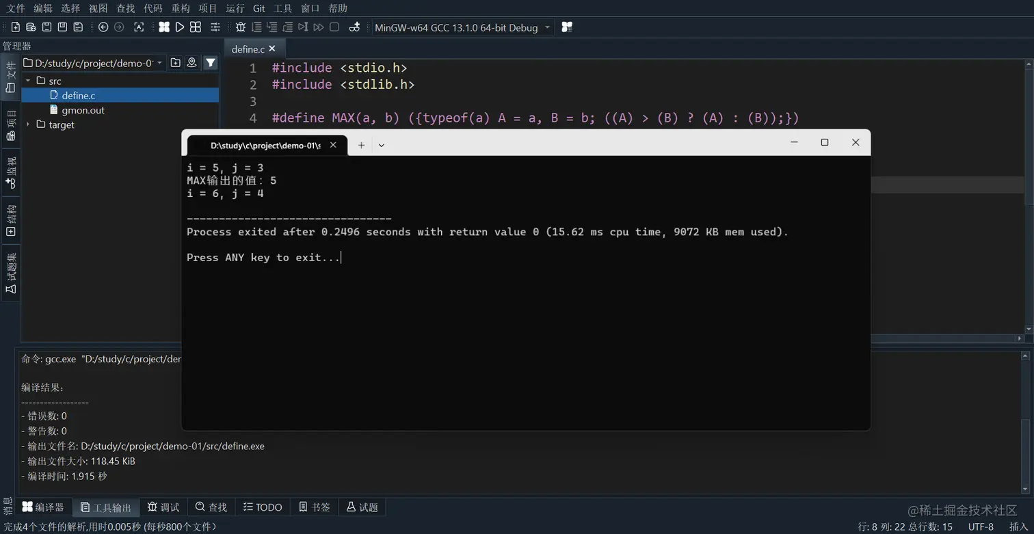1034x534 pixels.
Task: Switch to 监视 side panel tab
Action: click(x=10, y=172)
